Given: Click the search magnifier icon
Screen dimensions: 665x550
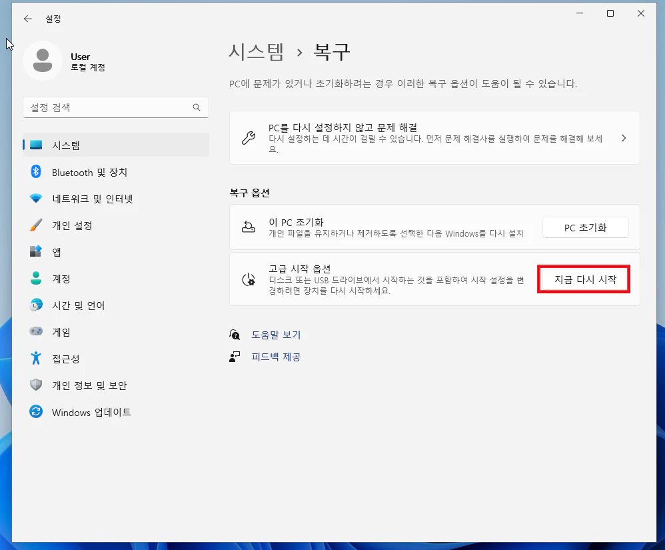Looking at the screenshot, I should (197, 107).
